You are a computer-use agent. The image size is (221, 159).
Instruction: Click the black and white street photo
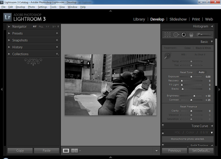[110, 85]
